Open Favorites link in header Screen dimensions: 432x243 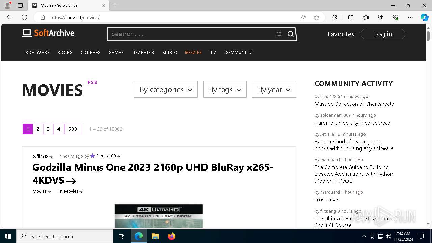pyautogui.click(x=341, y=34)
